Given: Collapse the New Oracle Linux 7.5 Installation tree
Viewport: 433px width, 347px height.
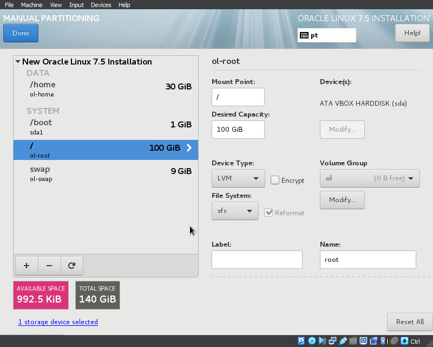Looking at the screenshot, I should coord(18,61).
